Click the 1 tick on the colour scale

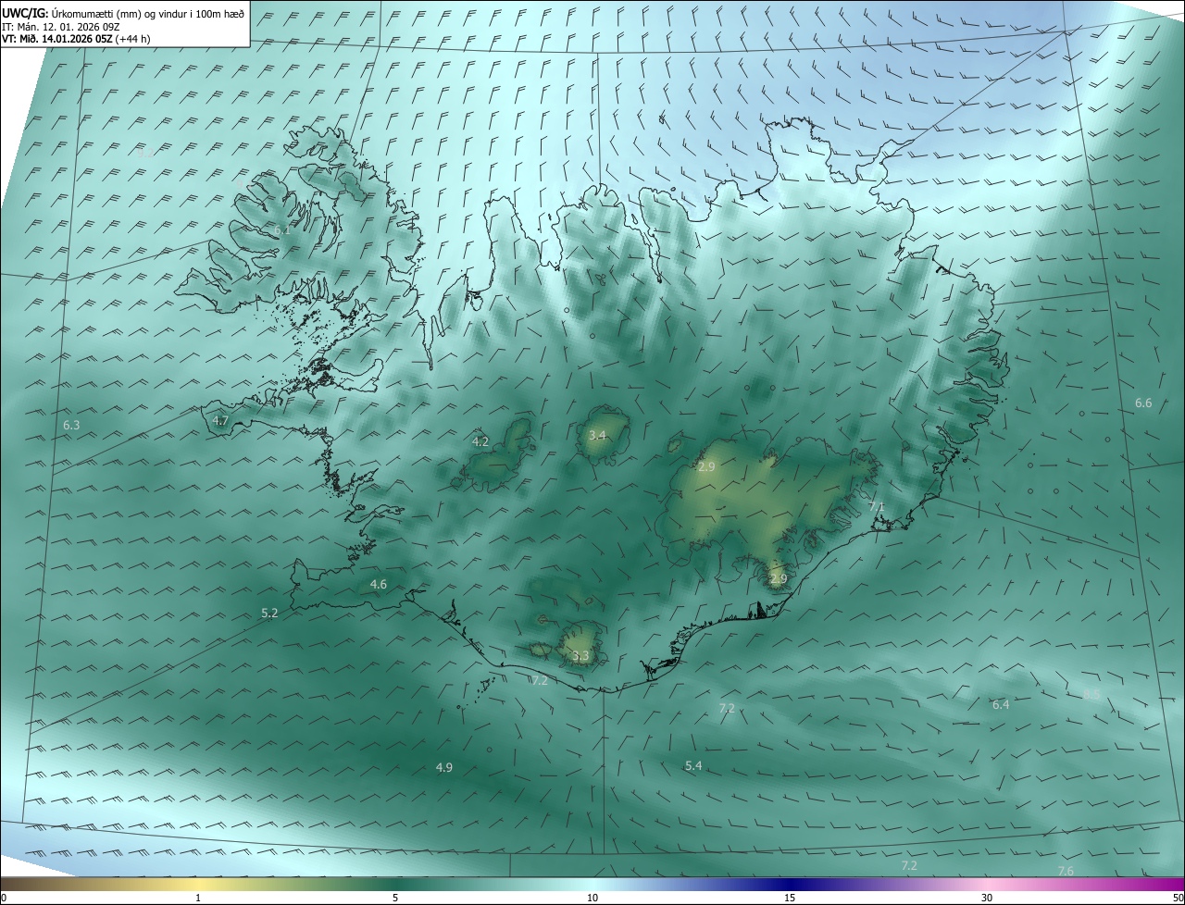(x=198, y=898)
